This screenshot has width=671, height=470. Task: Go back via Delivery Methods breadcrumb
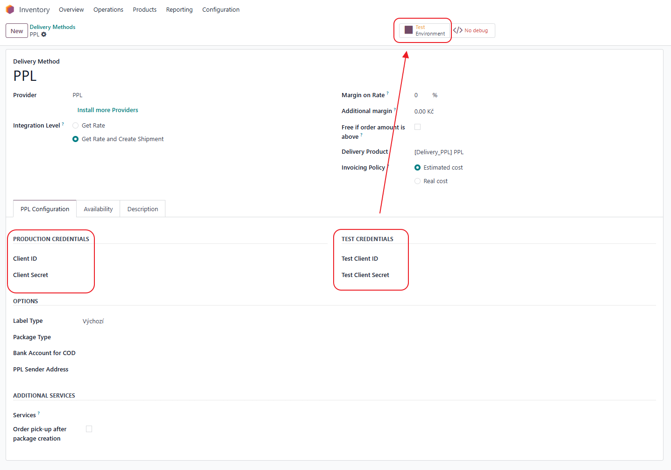tap(52, 27)
